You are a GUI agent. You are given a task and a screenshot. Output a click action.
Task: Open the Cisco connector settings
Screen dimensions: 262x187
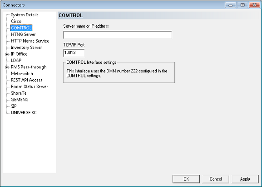click(x=16, y=21)
